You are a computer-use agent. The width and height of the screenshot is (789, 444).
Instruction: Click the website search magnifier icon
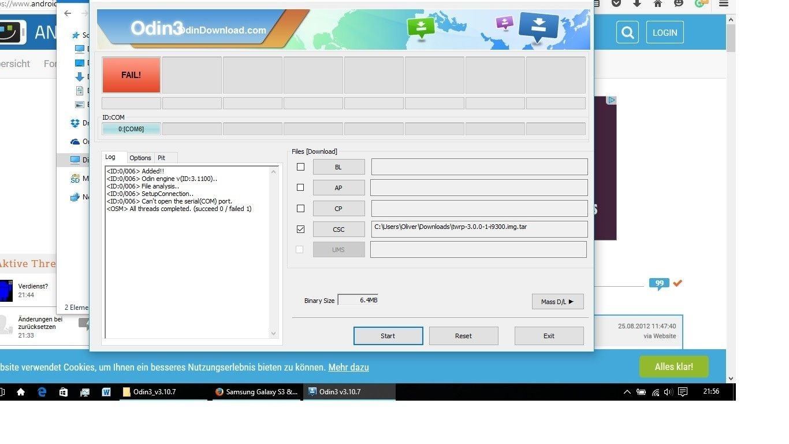[627, 32]
